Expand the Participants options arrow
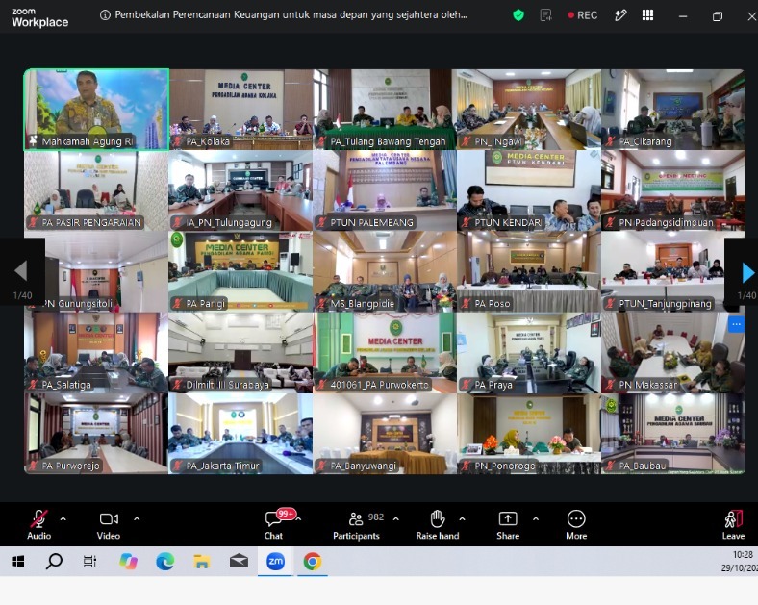 396,519
